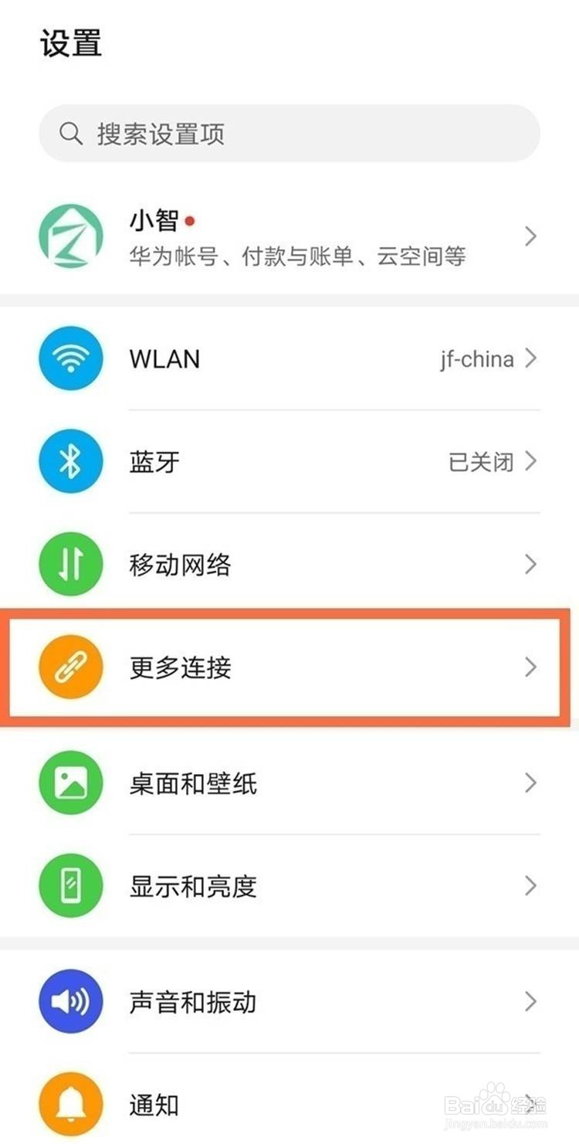Tap the WLAN wifi icon

[70, 359]
